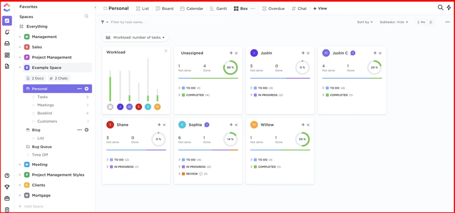The width and height of the screenshot is (455, 213).
Task: Open the Overdue view tab
Action: [273, 8]
